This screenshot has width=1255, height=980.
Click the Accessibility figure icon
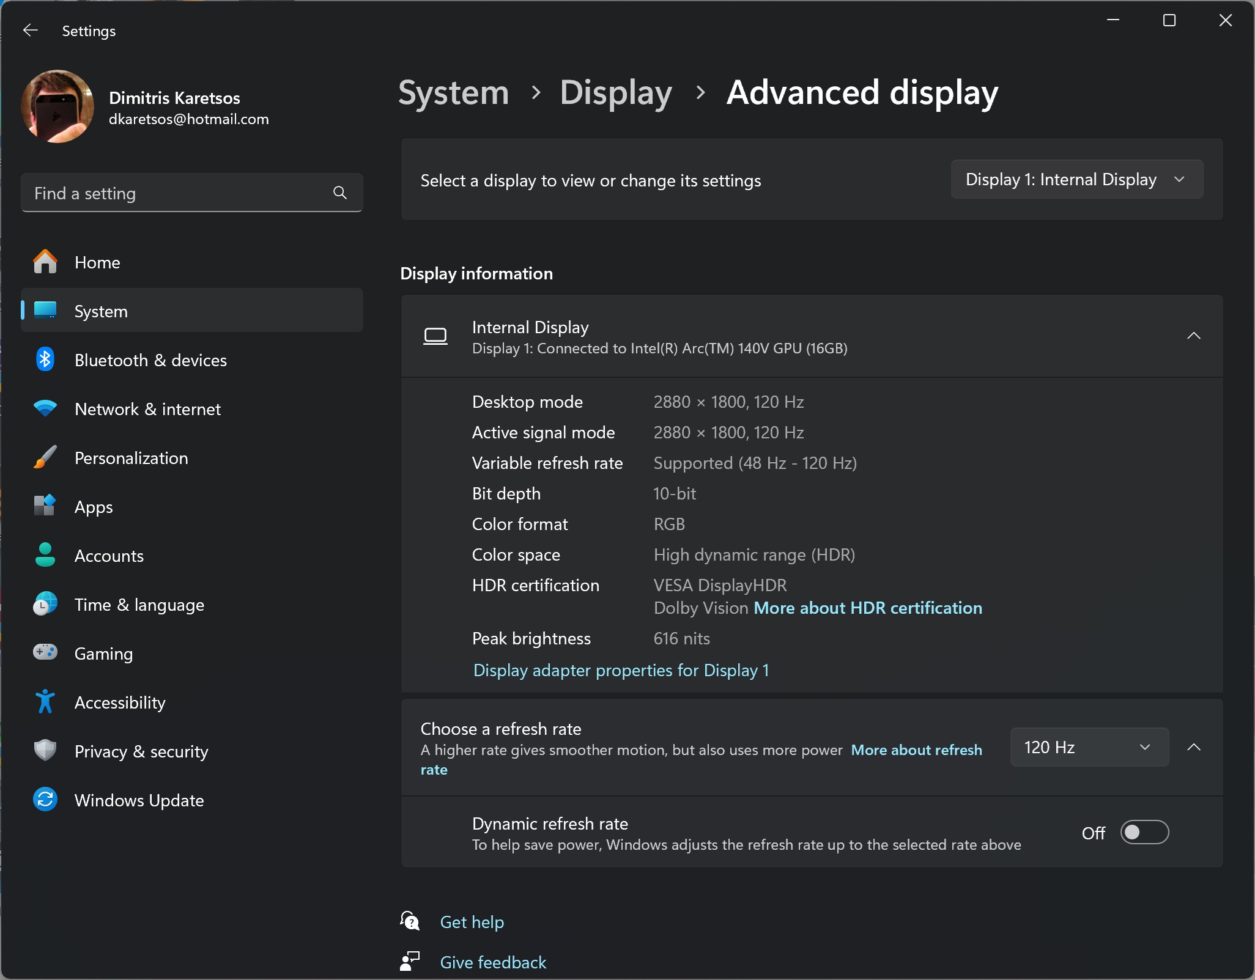click(x=45, y=702)
